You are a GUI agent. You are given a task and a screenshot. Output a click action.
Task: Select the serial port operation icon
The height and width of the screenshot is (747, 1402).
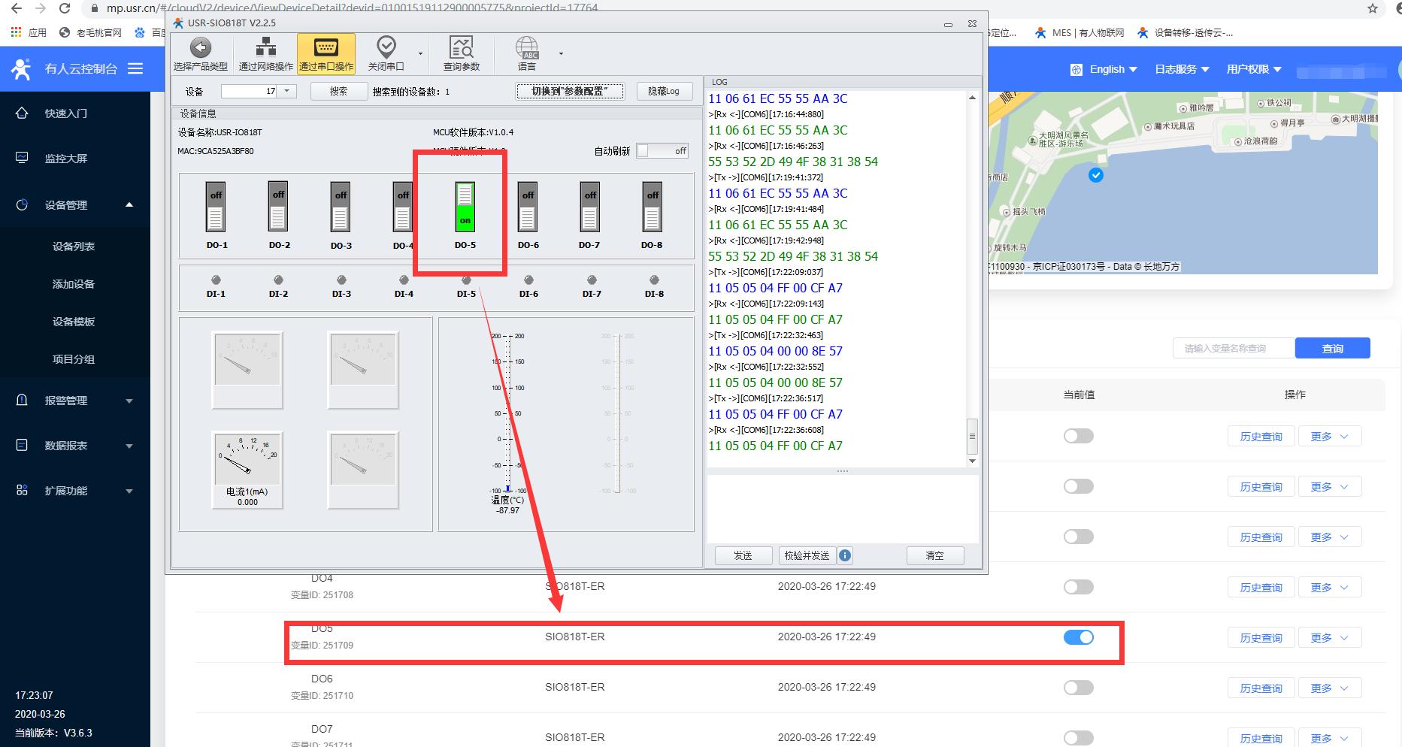click(326, 48)
